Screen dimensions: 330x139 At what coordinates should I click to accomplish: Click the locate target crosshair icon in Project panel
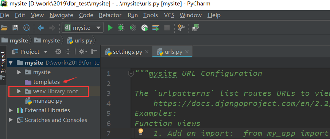[58, 52]
